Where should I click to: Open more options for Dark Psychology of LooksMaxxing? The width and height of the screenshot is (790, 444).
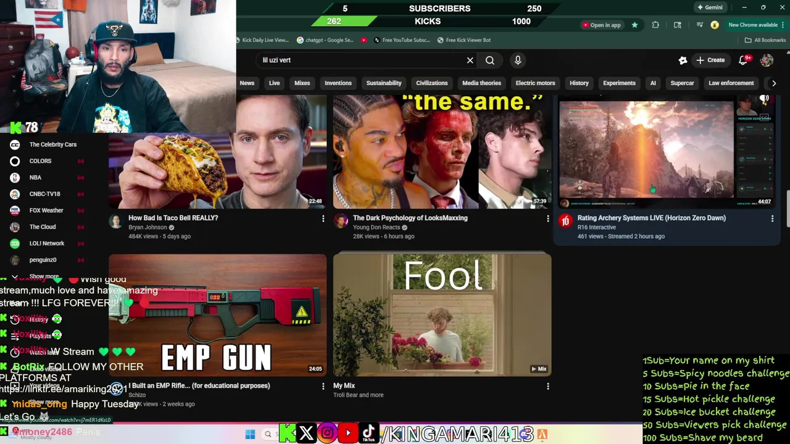(547, 218)
